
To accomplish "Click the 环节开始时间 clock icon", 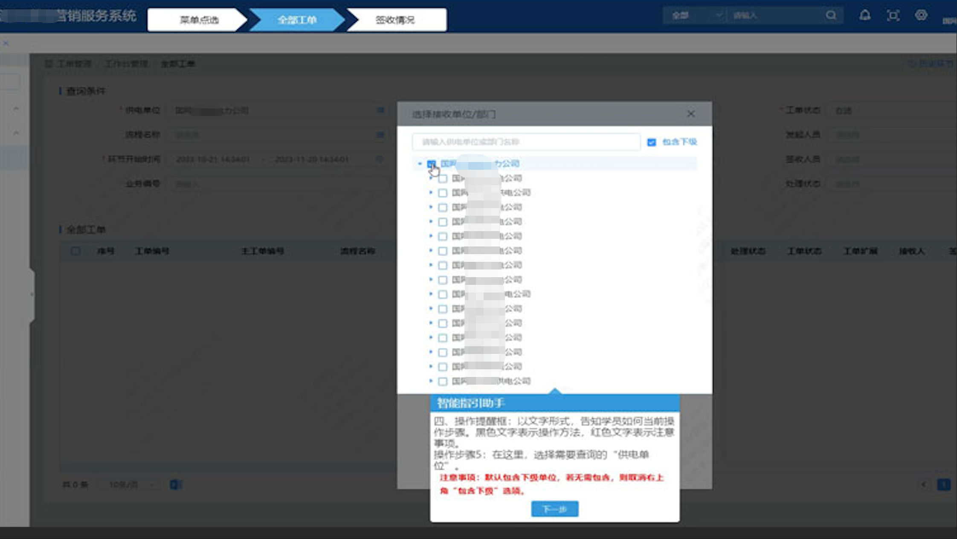I will point(379,159).
